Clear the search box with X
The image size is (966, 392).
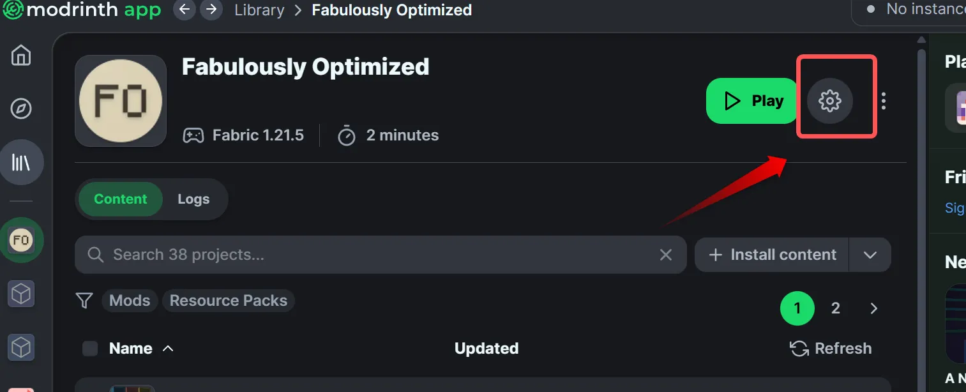pos(665,255)
